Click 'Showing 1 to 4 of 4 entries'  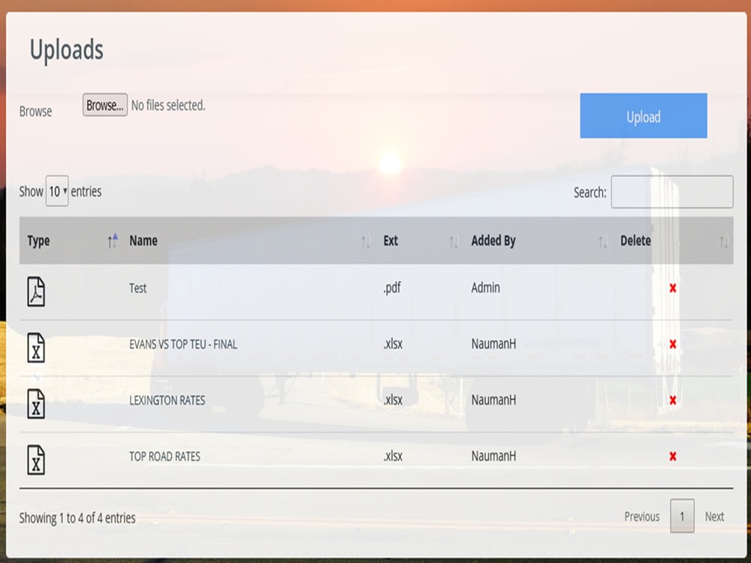[77, 518]
